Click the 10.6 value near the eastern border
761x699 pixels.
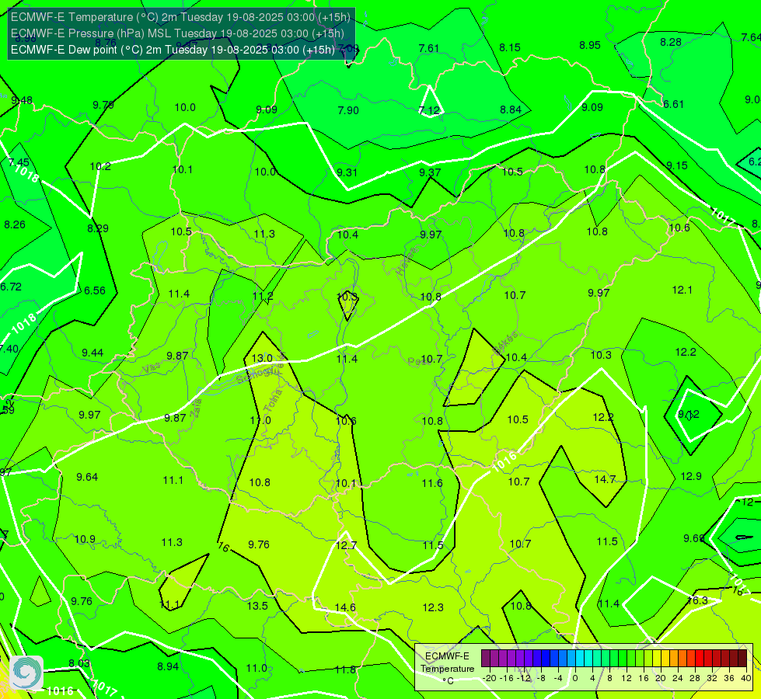coord(679,228)
